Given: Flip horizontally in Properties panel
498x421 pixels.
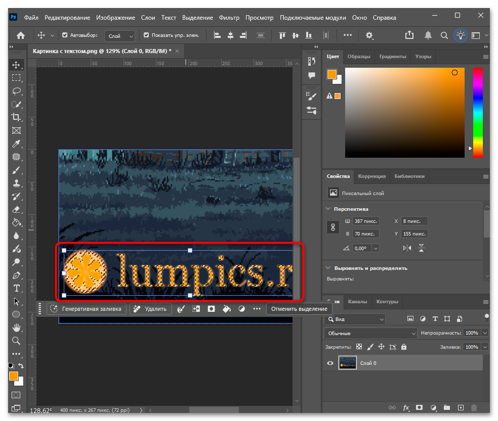Looking at the screenshot, I should click(x=407, y=248).
